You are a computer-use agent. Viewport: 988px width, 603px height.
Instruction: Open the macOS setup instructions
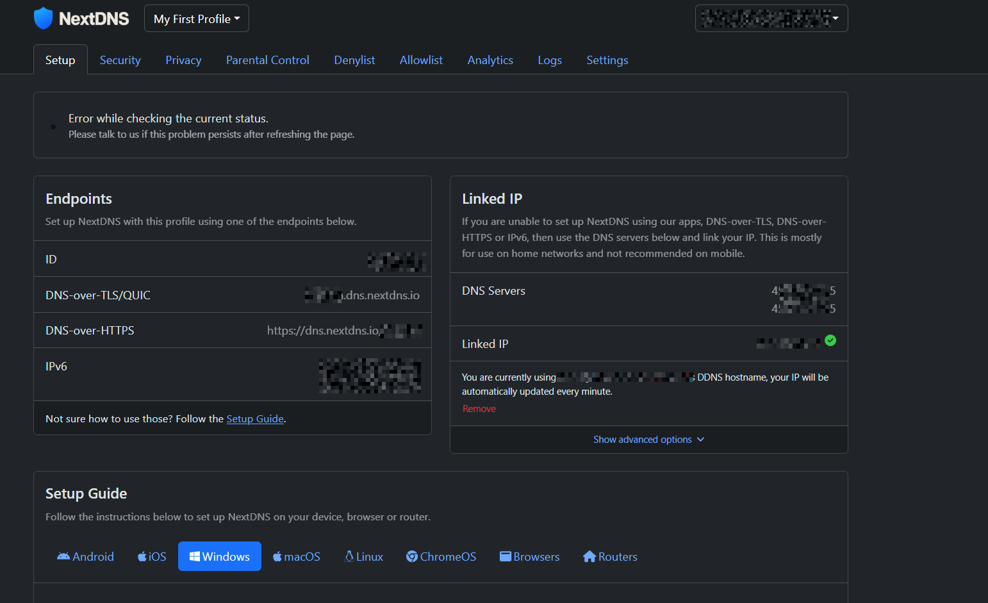tap(296, 556)
